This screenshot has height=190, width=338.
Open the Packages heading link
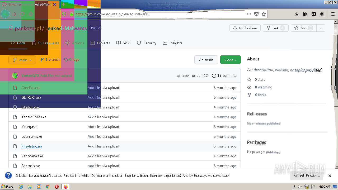pos(257,142)
